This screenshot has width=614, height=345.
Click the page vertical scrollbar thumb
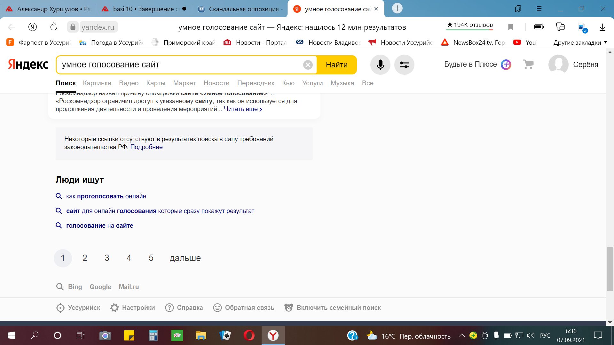pyautogui.click(x=610, y=269)
